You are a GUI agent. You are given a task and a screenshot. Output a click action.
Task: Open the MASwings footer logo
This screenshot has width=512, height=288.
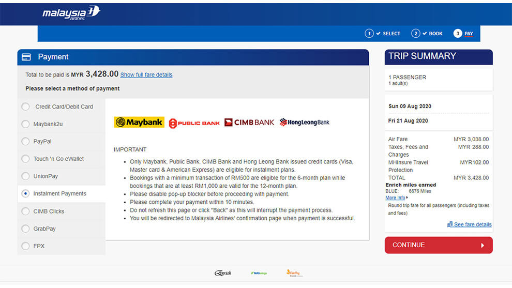tap(259, 273)
